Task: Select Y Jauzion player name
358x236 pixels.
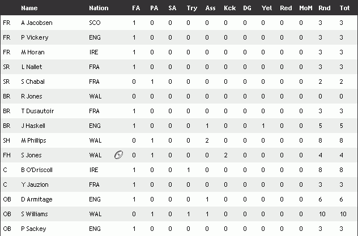Action: pyautogui.click(x=34, y=184)
